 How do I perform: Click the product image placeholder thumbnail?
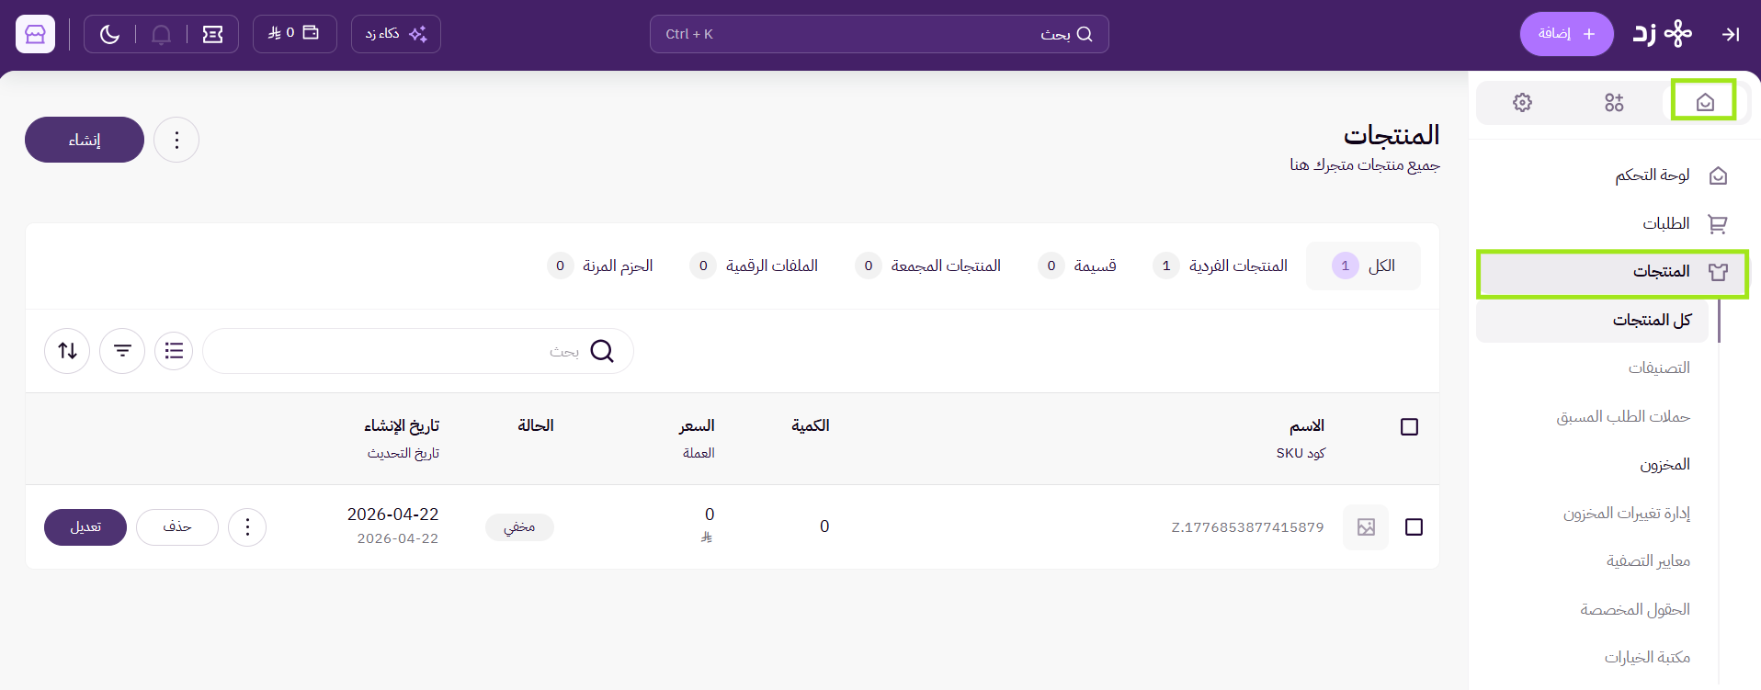click(1366, 527)
